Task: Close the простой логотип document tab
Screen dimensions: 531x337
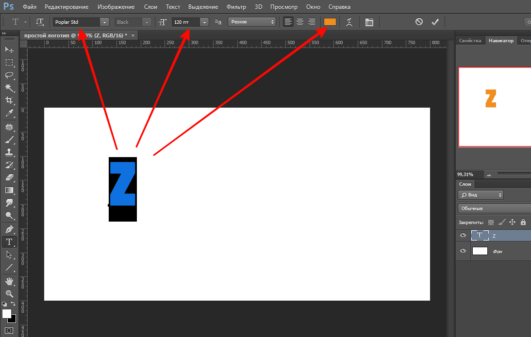Action: click(x=133, y=35)
